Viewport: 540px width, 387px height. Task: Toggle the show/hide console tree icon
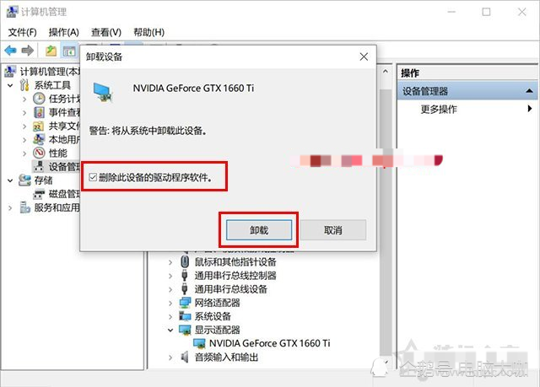click(x=69, y=51)
